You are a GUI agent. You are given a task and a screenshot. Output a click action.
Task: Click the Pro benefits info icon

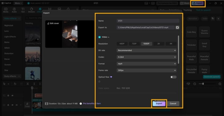pos(81,104)
